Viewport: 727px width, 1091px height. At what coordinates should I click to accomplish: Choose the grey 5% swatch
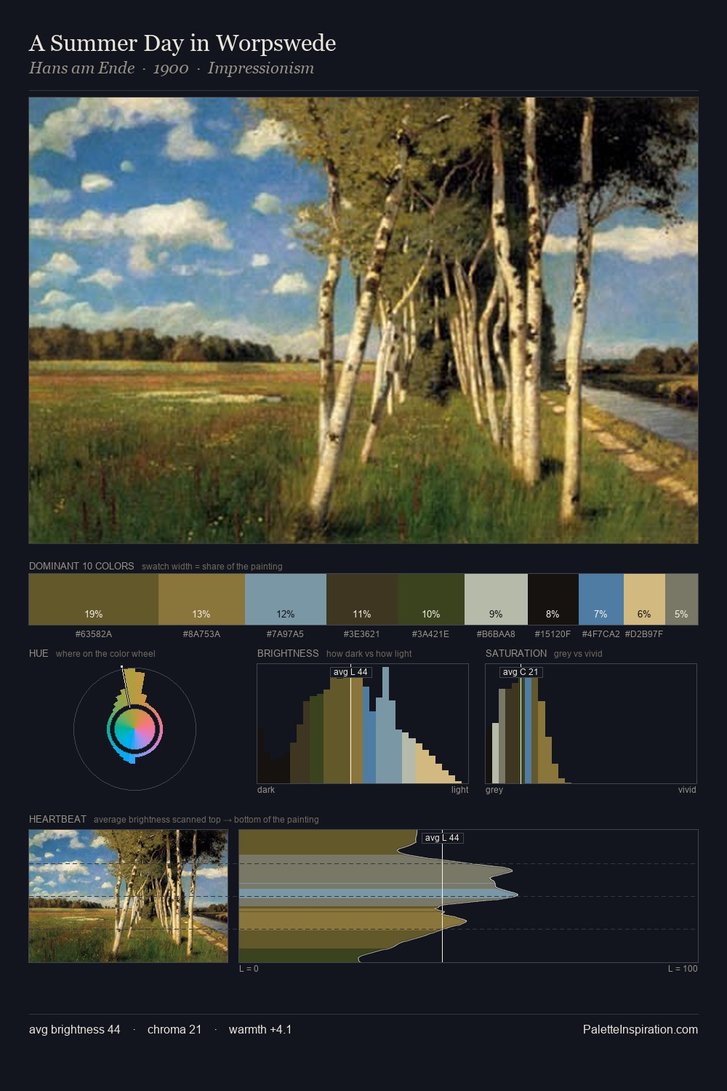[681, 599]
